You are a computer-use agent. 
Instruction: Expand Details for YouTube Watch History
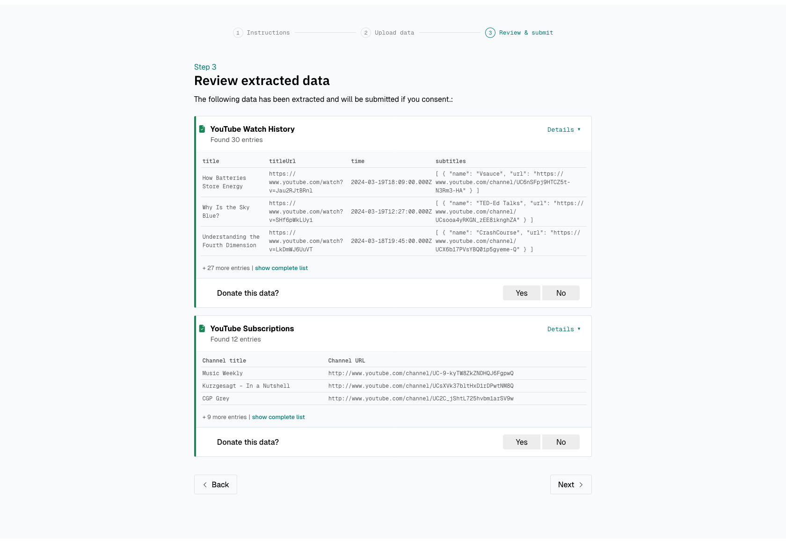(564, 130)
